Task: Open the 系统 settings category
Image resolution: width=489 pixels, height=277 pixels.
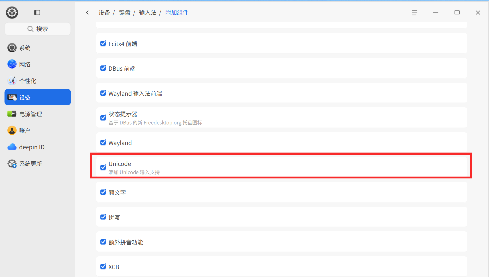Action: 37,48
